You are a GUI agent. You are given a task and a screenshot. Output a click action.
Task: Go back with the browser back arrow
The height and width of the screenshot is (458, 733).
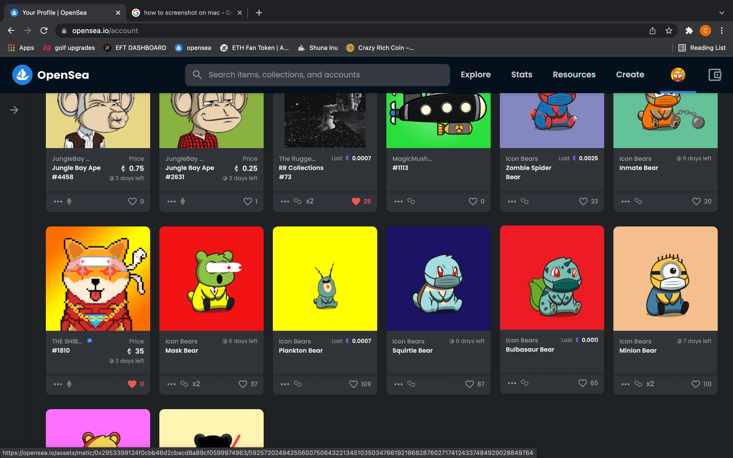[x=11, y=31]
